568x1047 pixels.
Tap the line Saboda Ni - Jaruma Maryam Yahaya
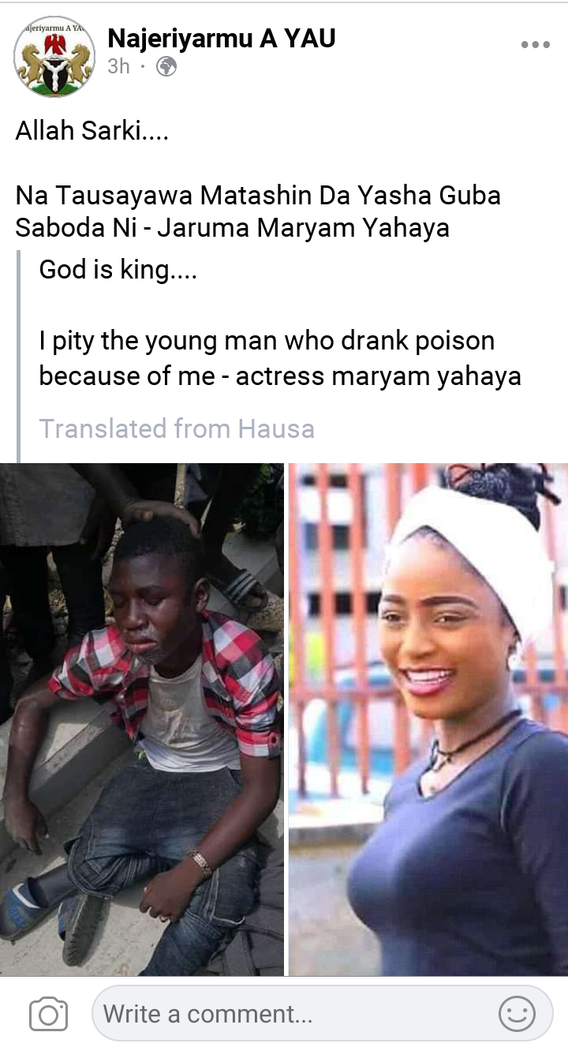coord(233,228)
